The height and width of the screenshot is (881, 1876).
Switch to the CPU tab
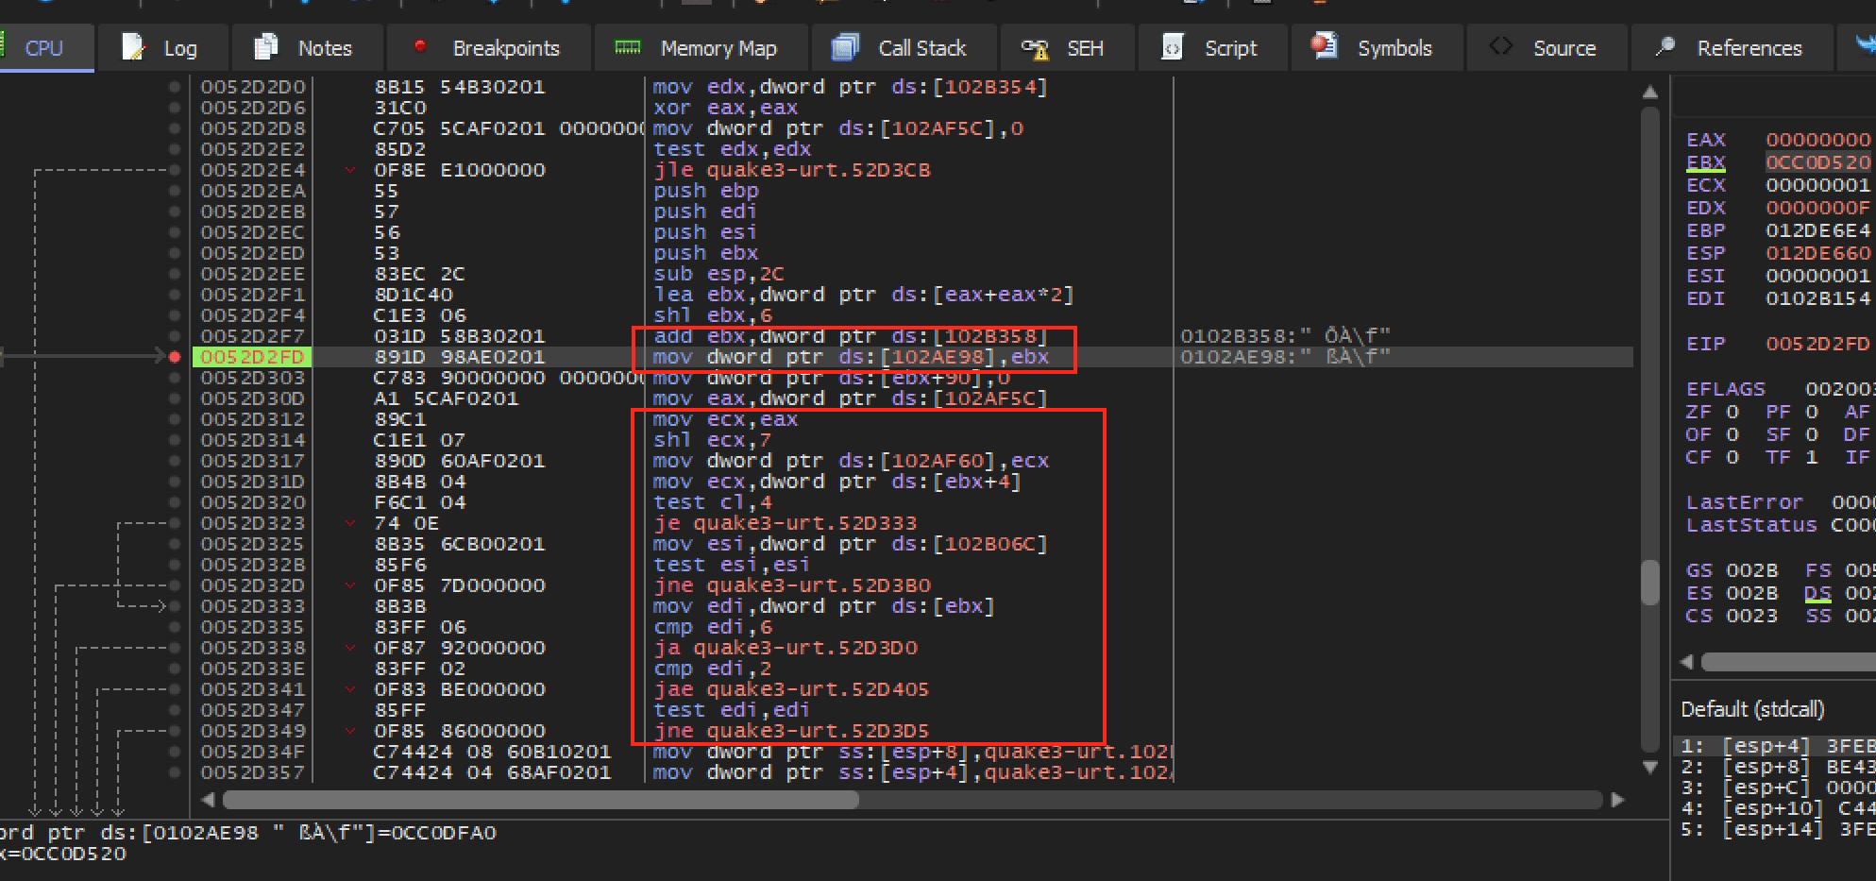click(x=44, y=48)
